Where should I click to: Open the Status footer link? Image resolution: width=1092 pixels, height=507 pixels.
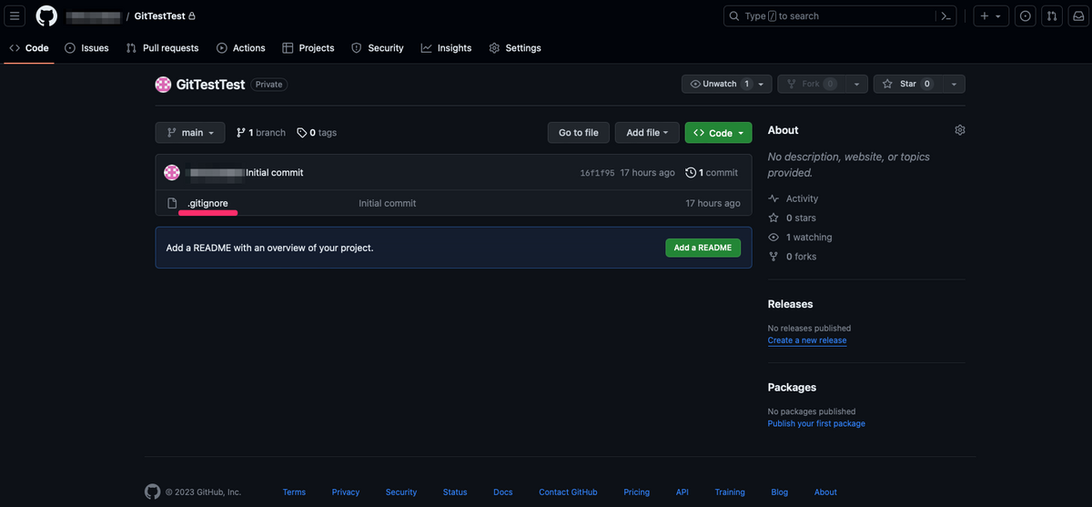pos(455,492)
